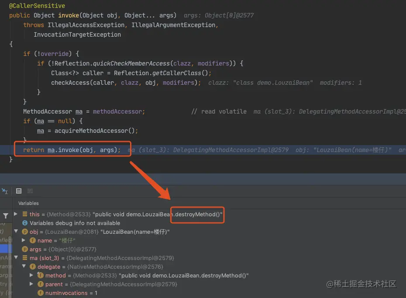Viewport: 406px width, 298px height.
Task: Click 'null' in 'if (ma == null)'
Action: pyautogui.click(x=65, y=121)
